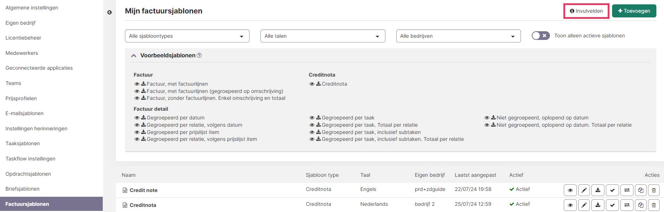The width and height of the screenshot is (664, 212).
Task: Download 'Gegroepeerd per taak, inclusief subtaken' sample
Action: [x=319, y=132]
